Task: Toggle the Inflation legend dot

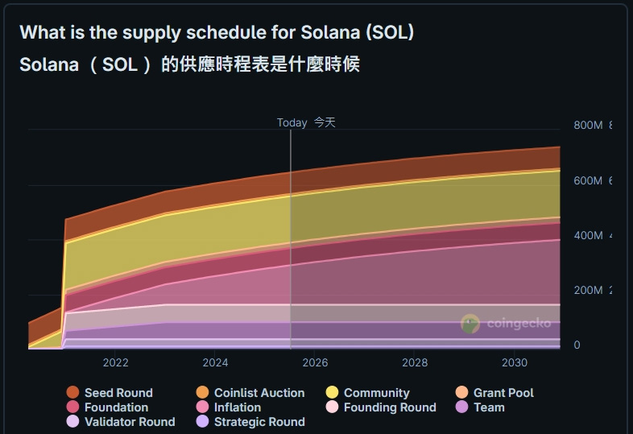Action: 202,407
